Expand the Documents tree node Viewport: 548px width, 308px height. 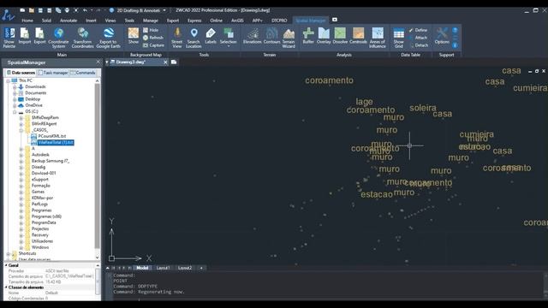coord(15,93)
